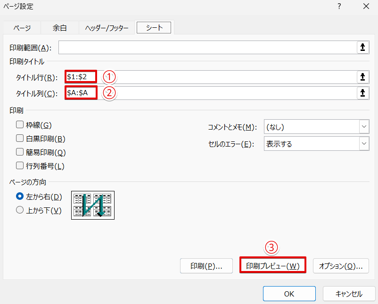Screen dimensions: 378x304
Task: Click the page order preview graphic
Action: click(92, 205)
